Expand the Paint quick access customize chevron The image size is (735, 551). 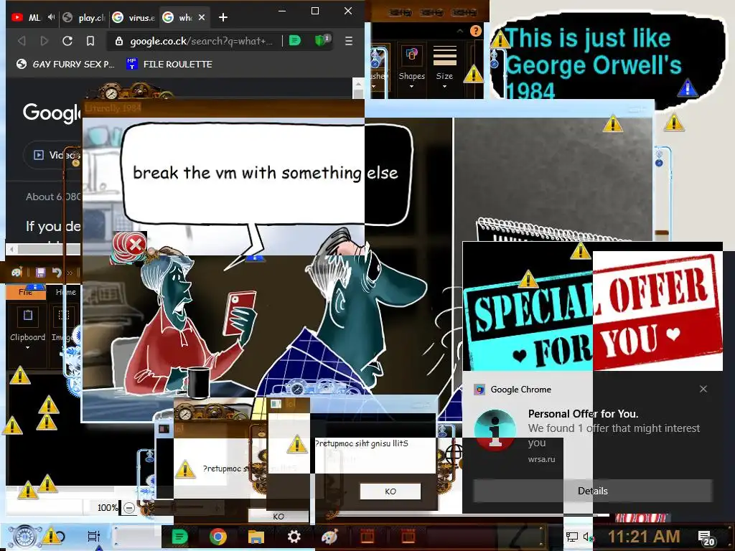[70, 273]
